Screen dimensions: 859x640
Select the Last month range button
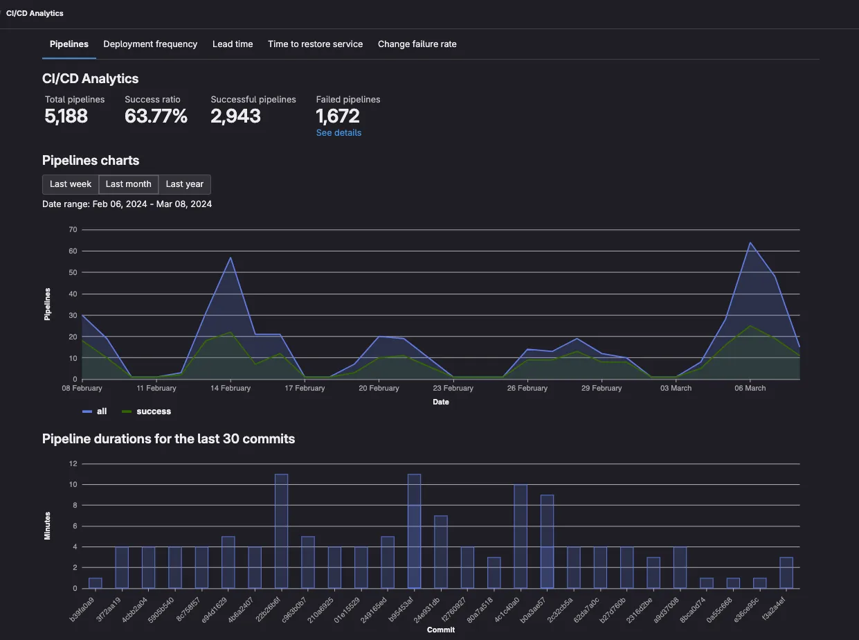[128, 184]
